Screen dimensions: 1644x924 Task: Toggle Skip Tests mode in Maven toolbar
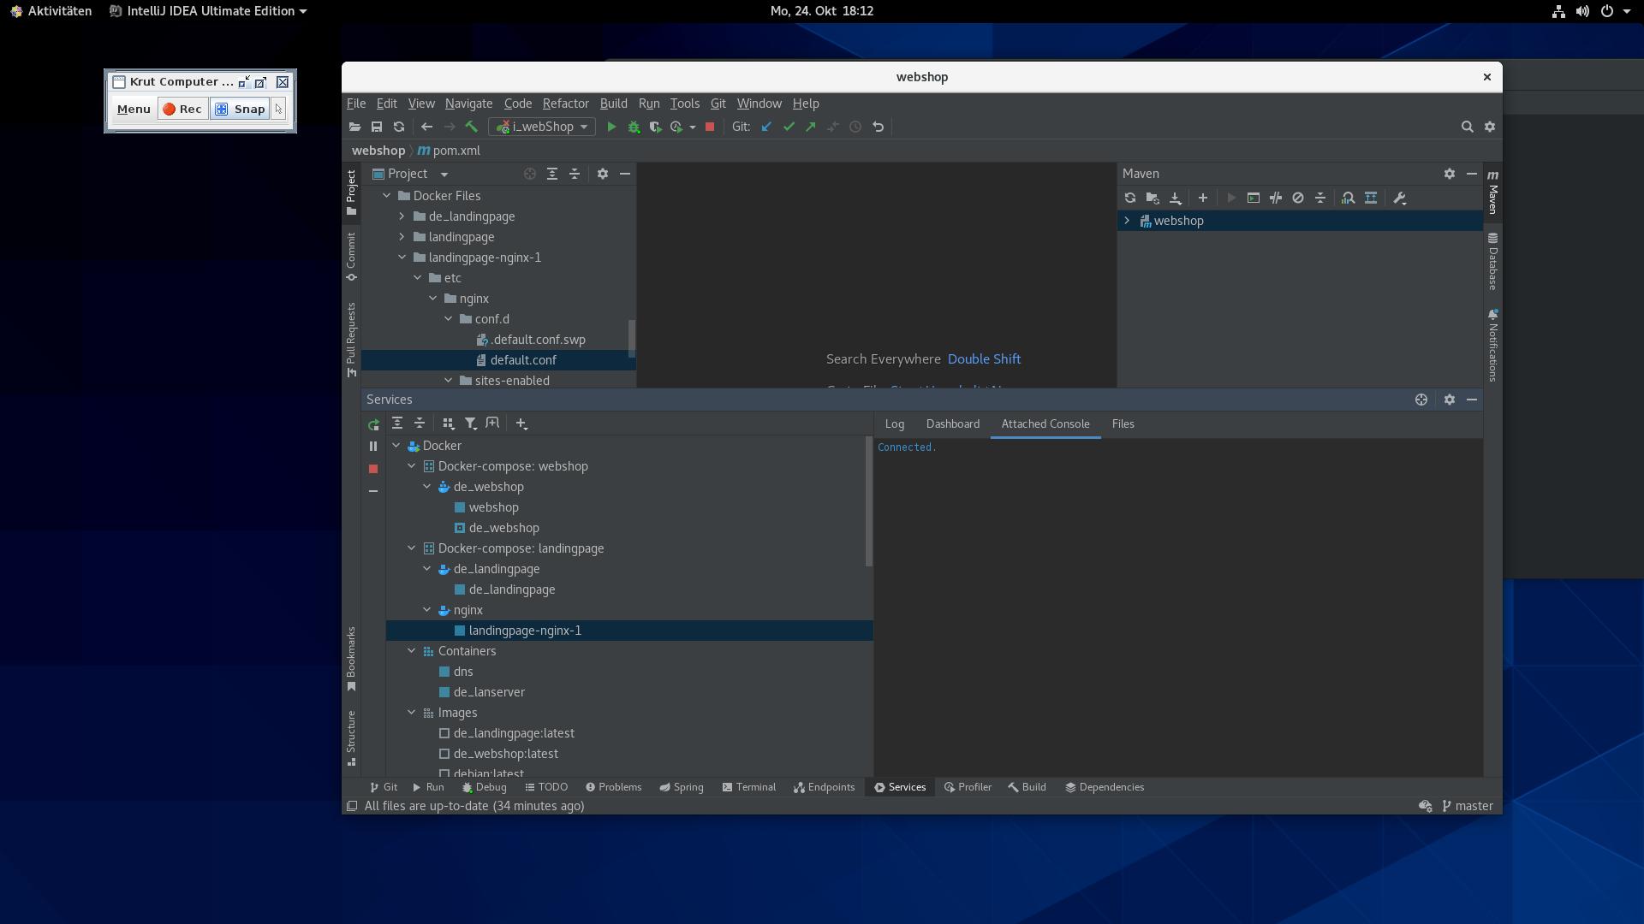pyautogui.click(x=1297, y=198)
